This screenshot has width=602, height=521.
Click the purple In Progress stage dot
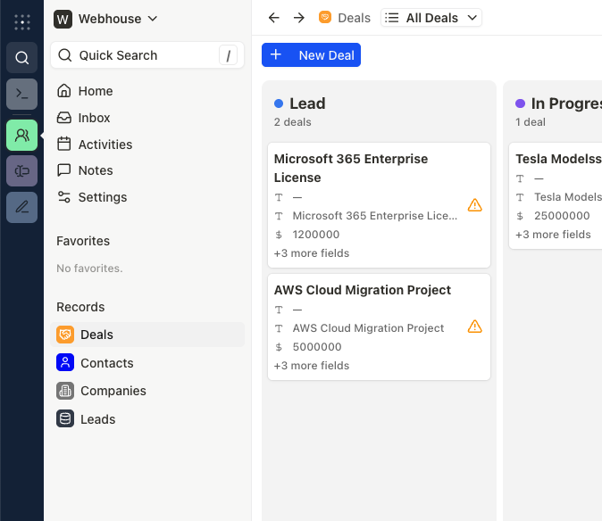click(520, 103)
